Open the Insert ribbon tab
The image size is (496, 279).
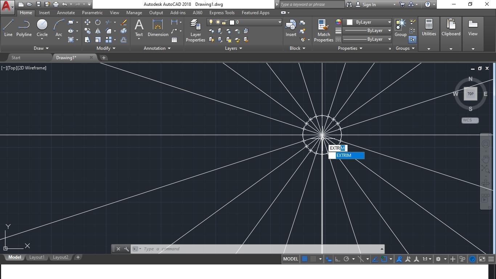[44, 12]
